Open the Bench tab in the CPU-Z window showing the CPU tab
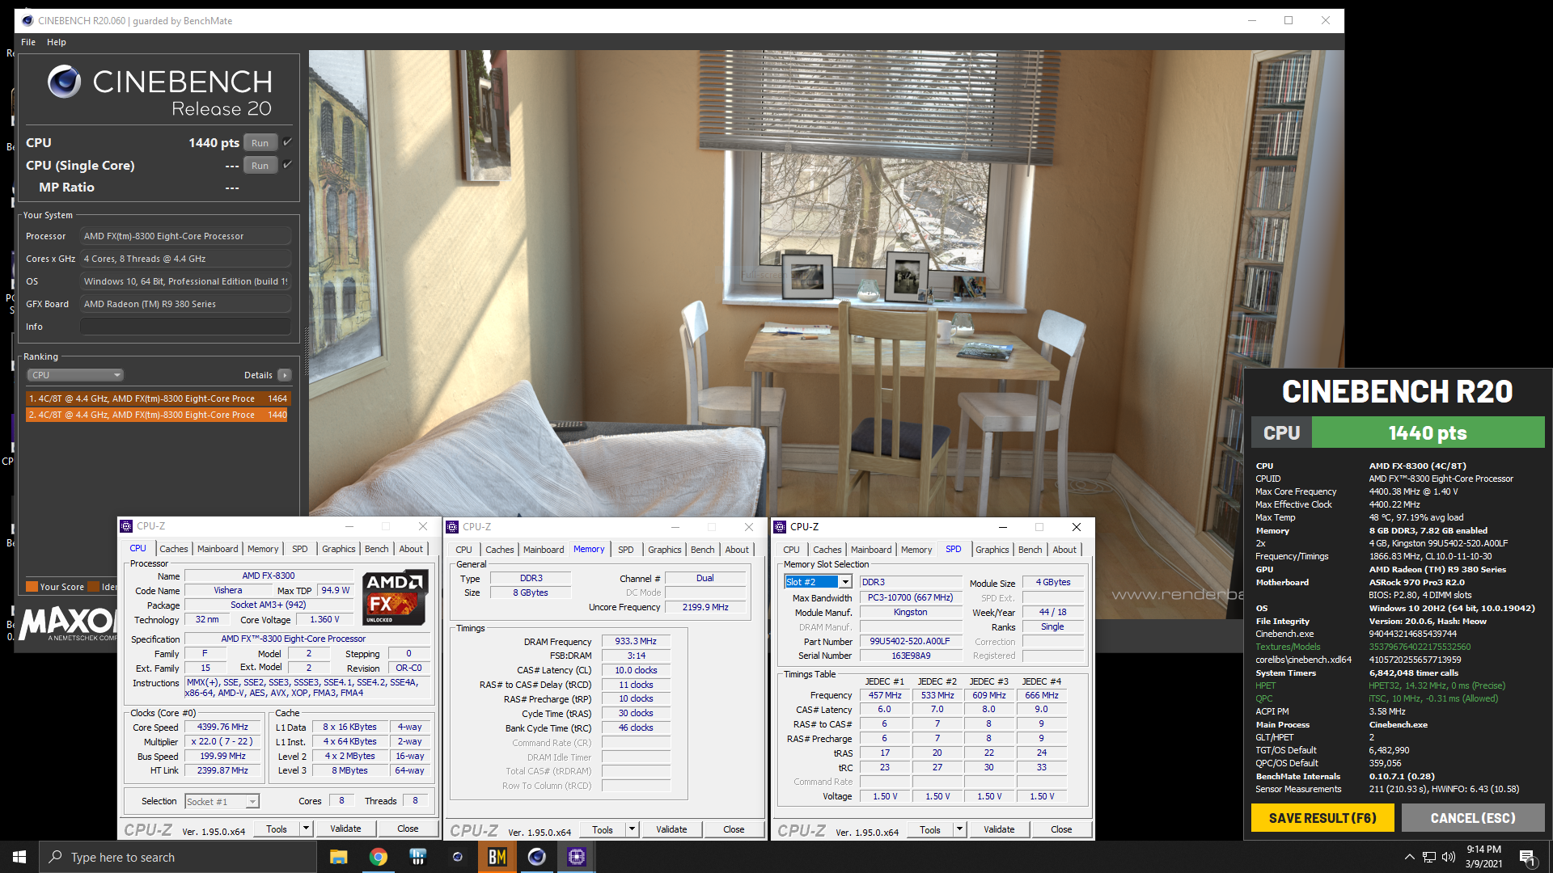The width and height of the screenshot is (1553, 873). [377, 549]
